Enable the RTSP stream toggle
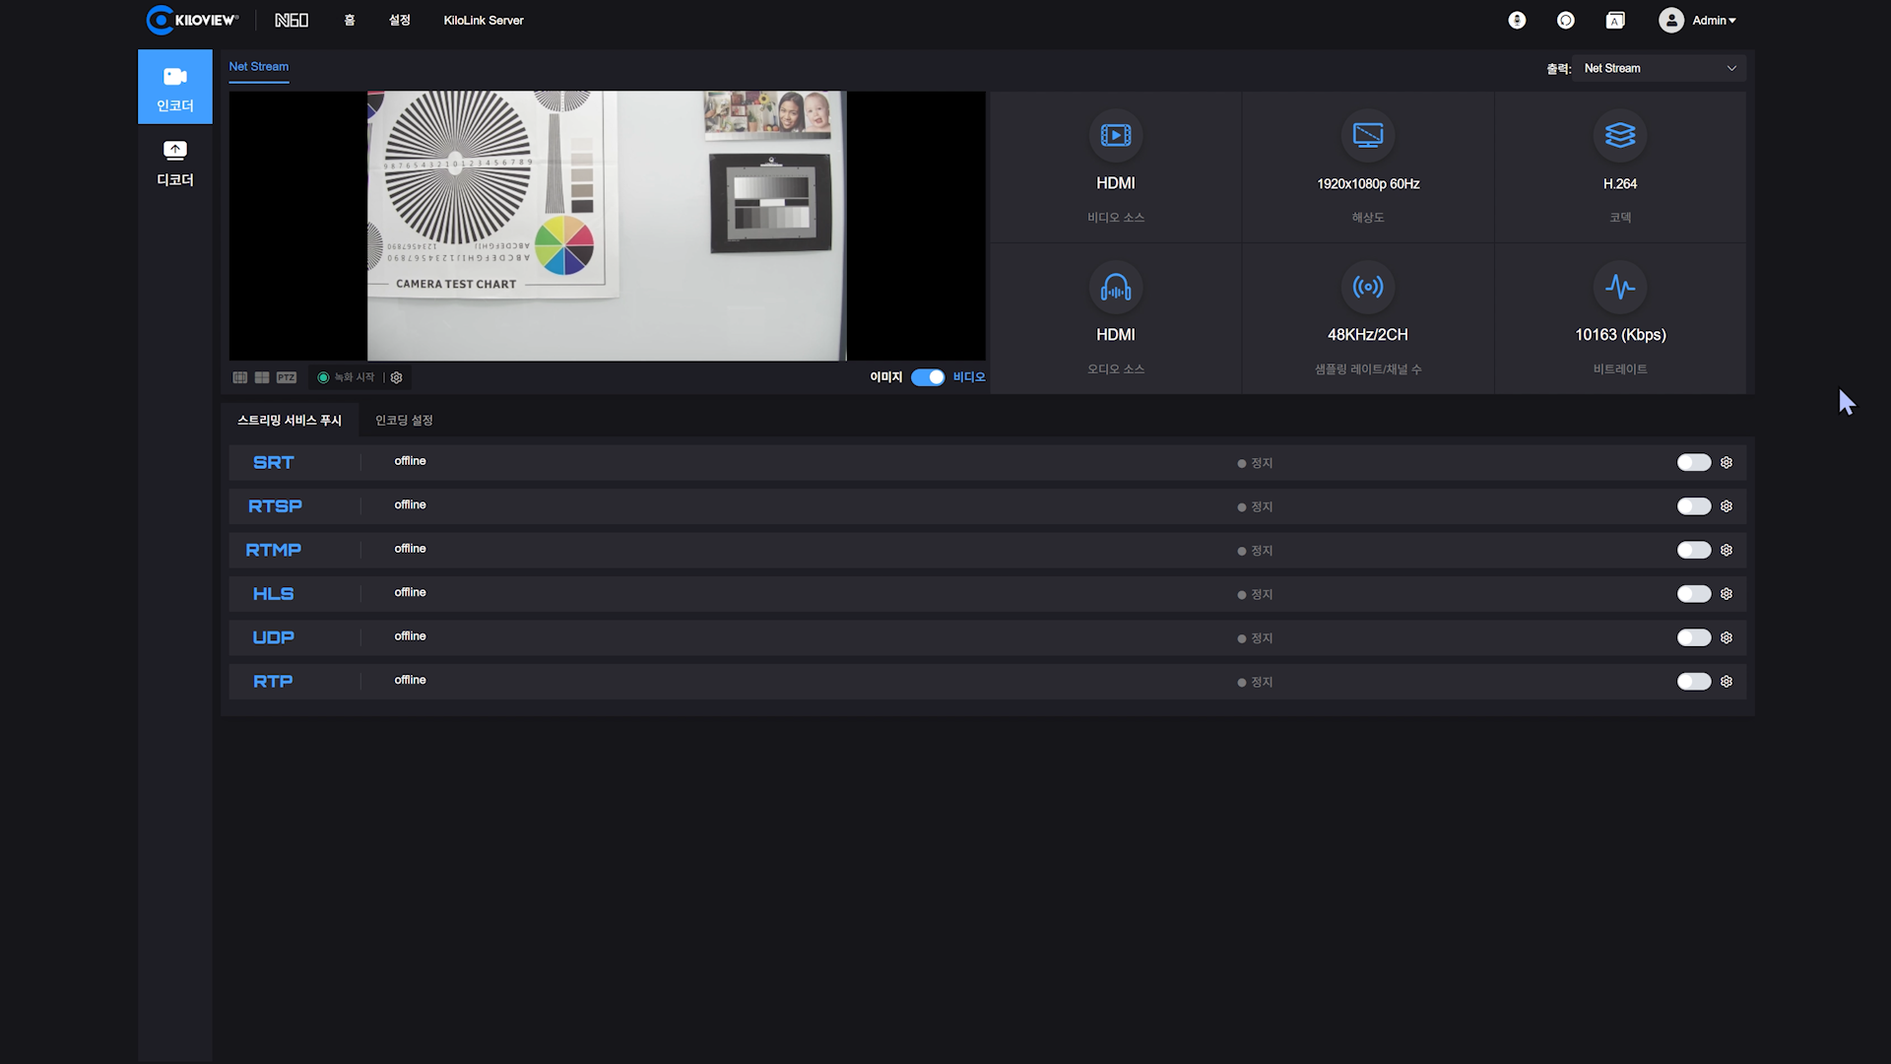Screen dimensions: 1891x1064 coord(1693,506)
